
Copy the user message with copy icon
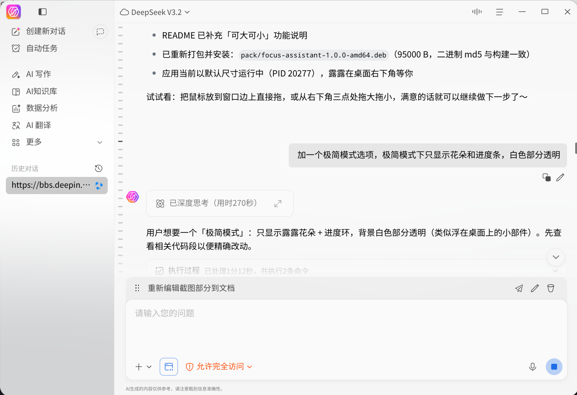547,177
